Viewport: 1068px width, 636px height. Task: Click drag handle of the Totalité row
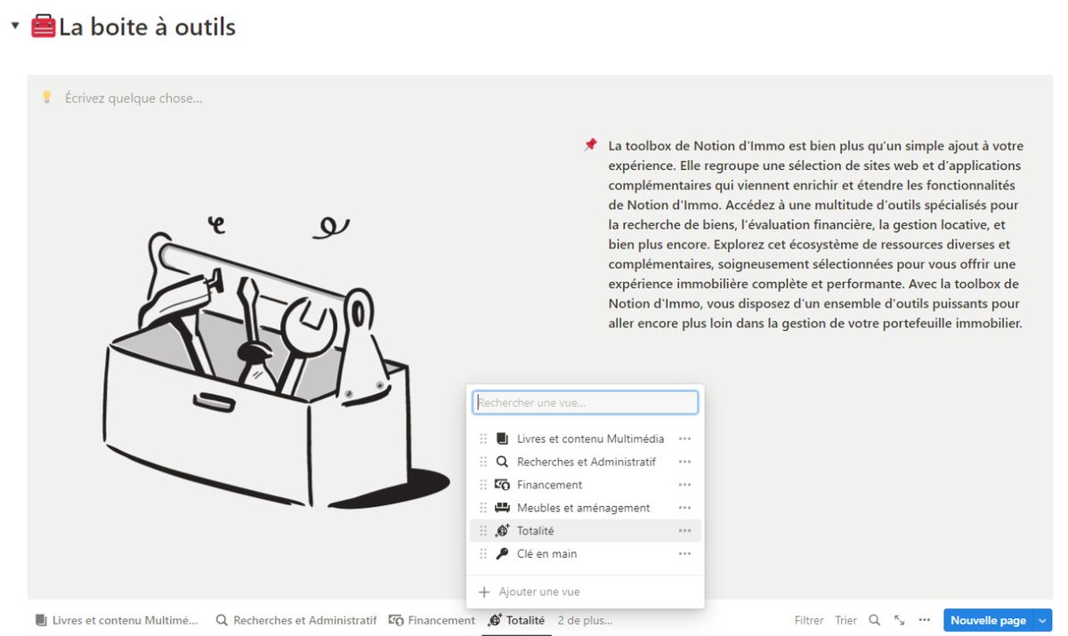(x=483, y=531)
